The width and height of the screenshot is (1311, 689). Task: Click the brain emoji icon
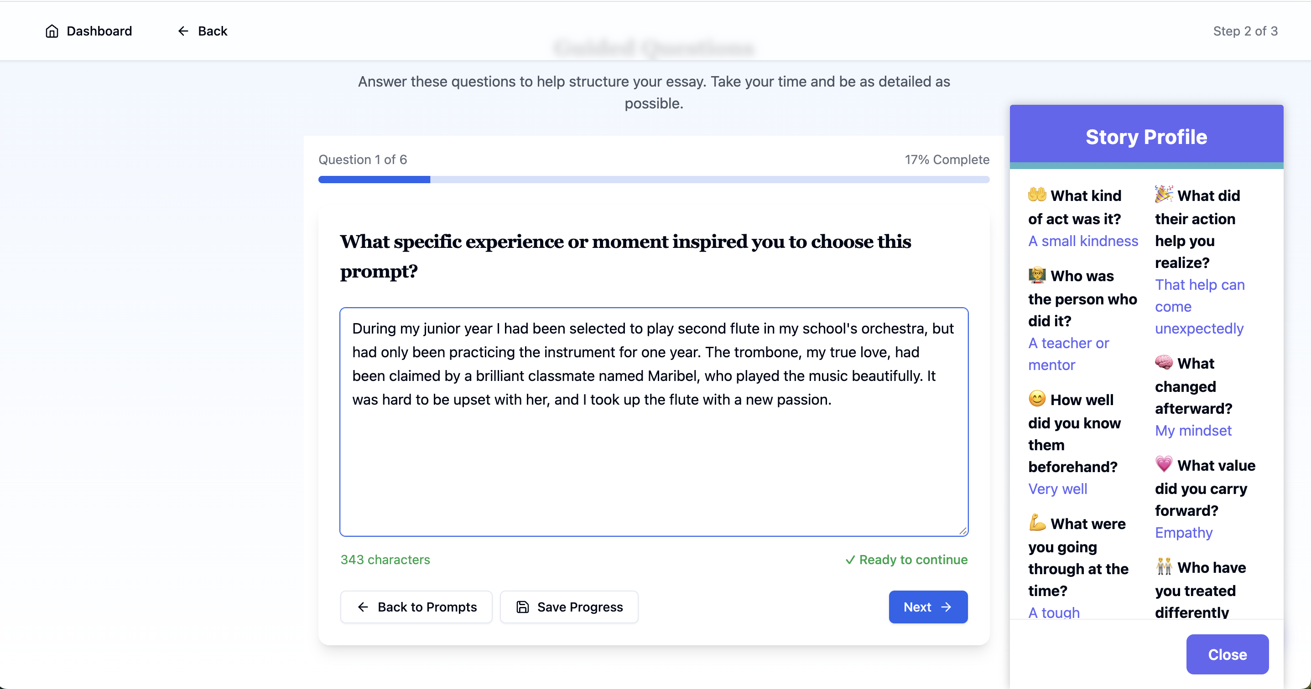click(x=1163, y=363)
